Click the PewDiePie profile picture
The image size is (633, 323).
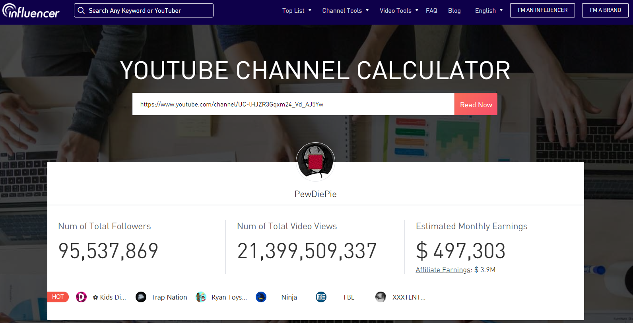tap(316, 162)
